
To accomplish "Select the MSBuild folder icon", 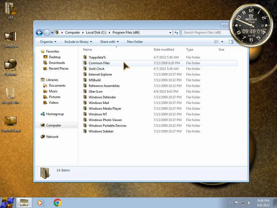I will (85, 80).
